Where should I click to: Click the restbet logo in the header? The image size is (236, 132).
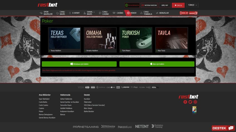click(x=47, y=5)
